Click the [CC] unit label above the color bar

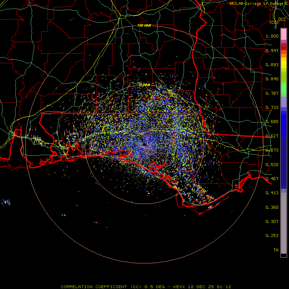pyautogui.click(x=274, y=22)
